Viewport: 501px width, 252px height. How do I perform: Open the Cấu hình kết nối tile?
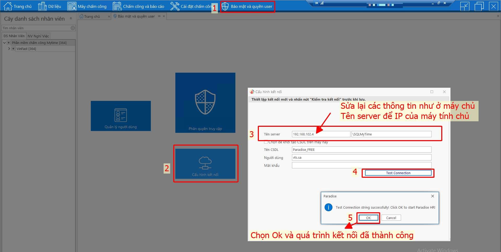coord(205,164)
